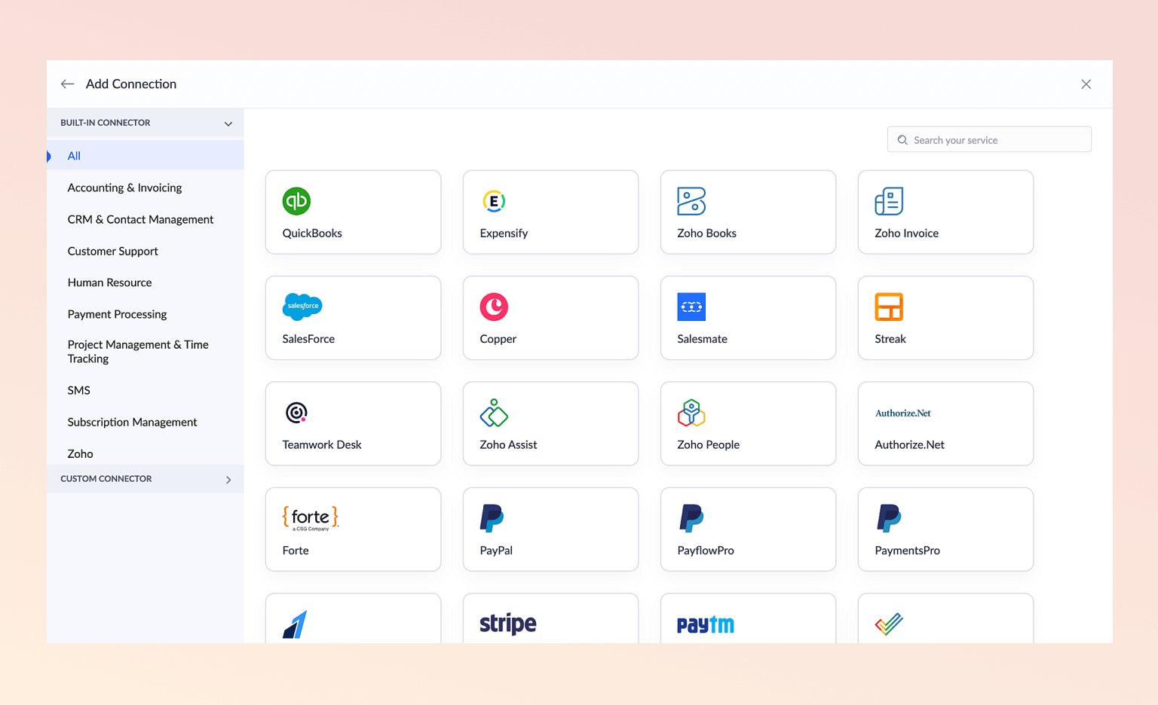
Task: Click the Zoho People name label
Action: coord(708,445)
